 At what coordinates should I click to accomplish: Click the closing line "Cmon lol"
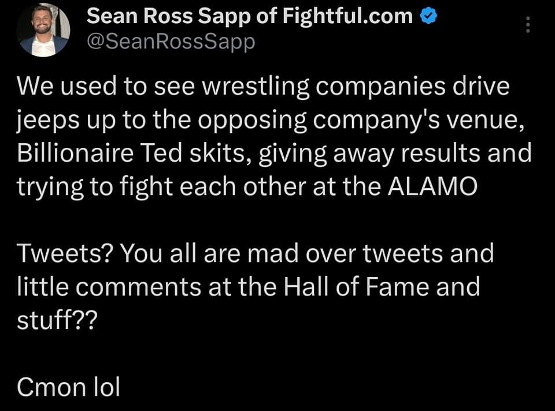(68, 387)
